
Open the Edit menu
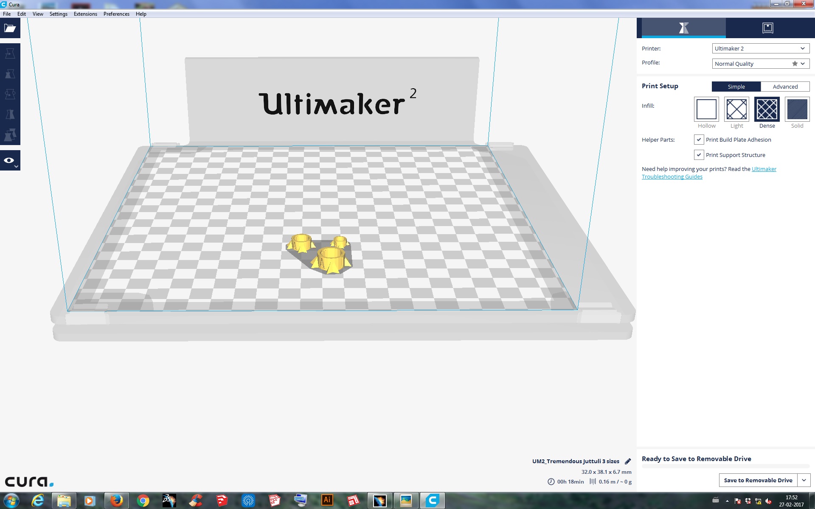tap(22, 14)
